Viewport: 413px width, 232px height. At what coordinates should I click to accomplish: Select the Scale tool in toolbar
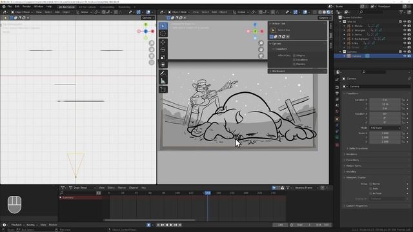pos(163,57)
